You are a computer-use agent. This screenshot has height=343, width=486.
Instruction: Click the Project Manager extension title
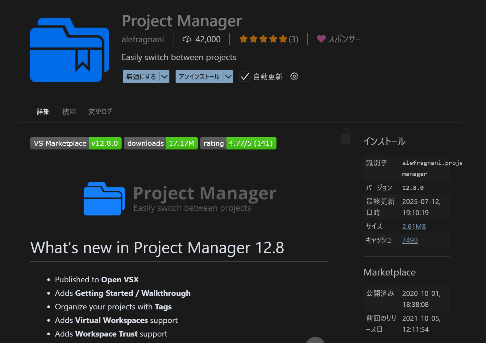182,21
